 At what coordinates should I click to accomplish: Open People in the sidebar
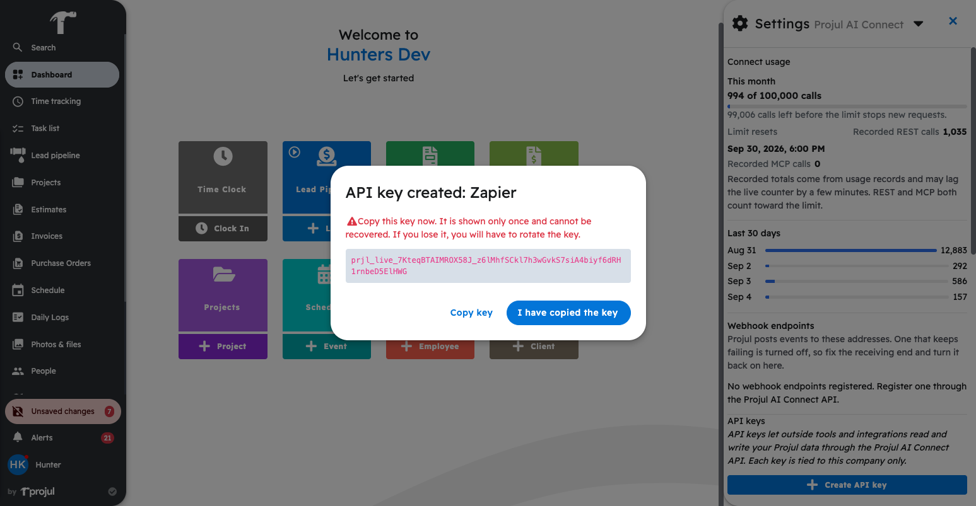[62, 371]
